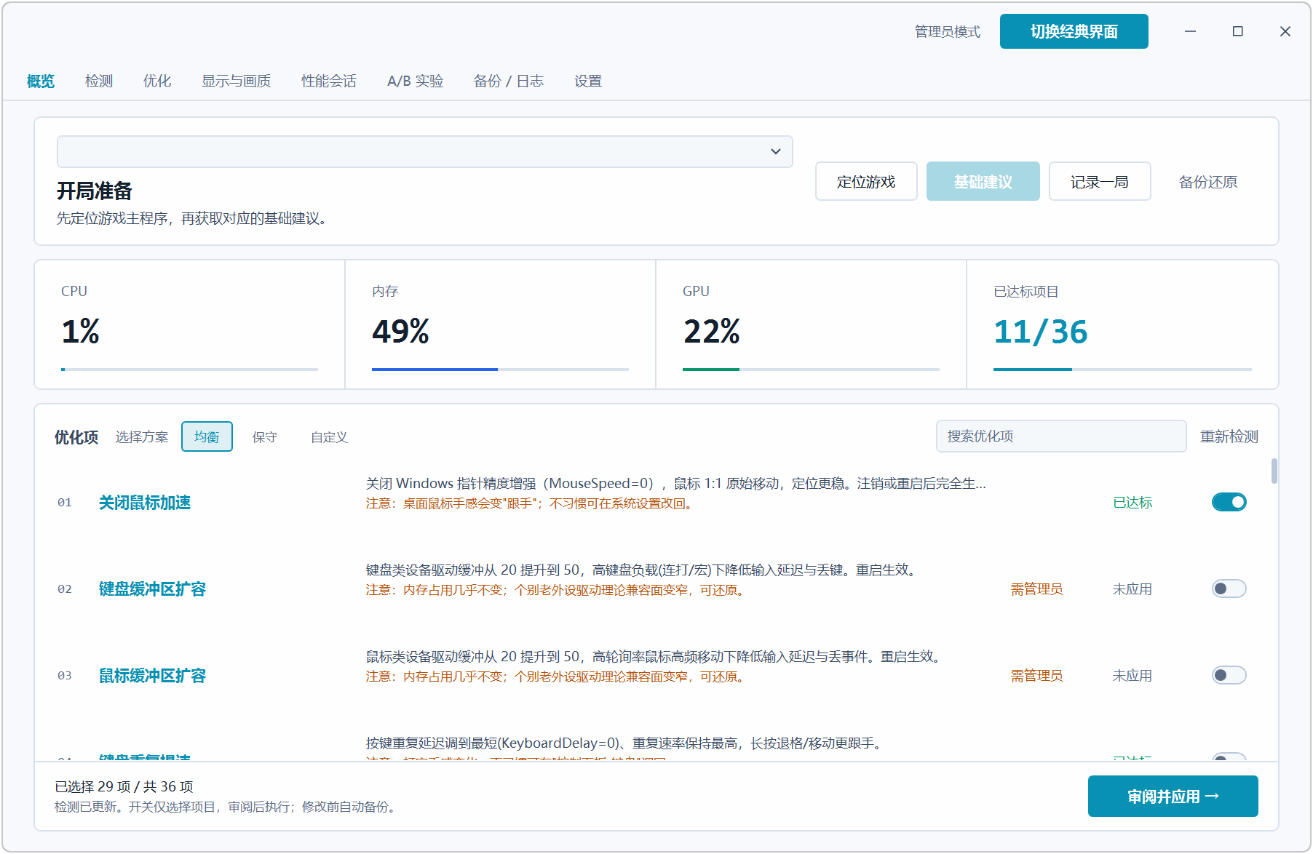Close the application window
The image size is (1313, 854).
click(x=1285, y=31)
